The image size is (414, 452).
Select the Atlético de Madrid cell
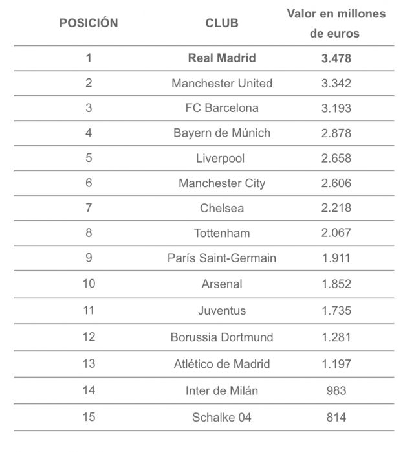tap(222, 364)
